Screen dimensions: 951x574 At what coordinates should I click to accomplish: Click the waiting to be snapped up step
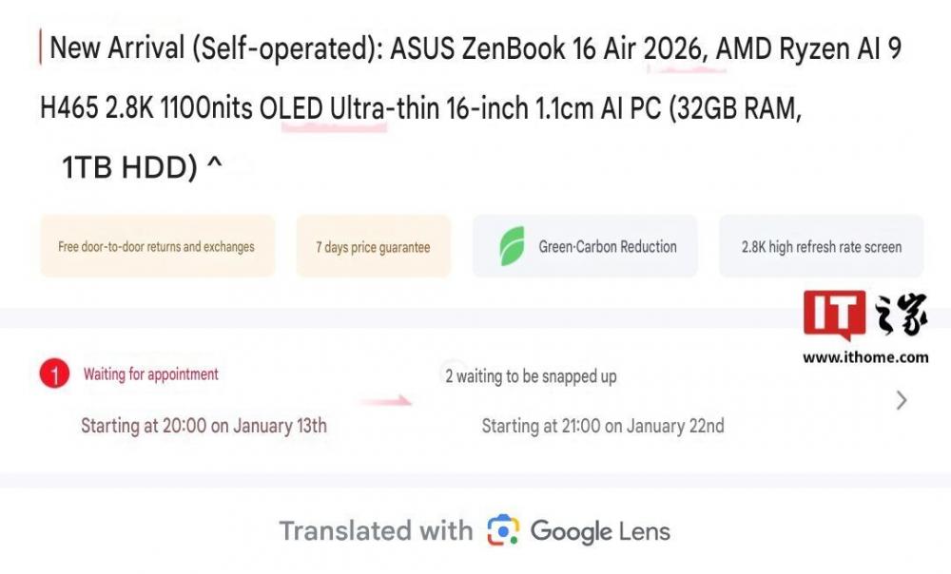point(531,376)
